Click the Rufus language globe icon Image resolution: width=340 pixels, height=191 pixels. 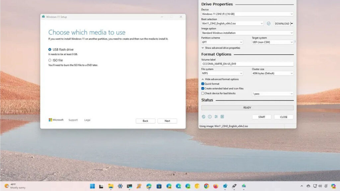pos(204,117)
